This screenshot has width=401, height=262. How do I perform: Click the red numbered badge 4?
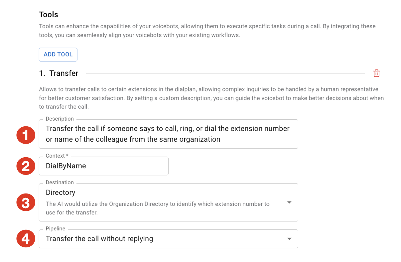[26, 238]
